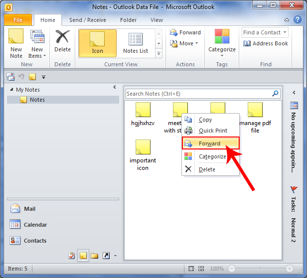Click the zoom slider track
307x278 pixels.
[260, 269]
